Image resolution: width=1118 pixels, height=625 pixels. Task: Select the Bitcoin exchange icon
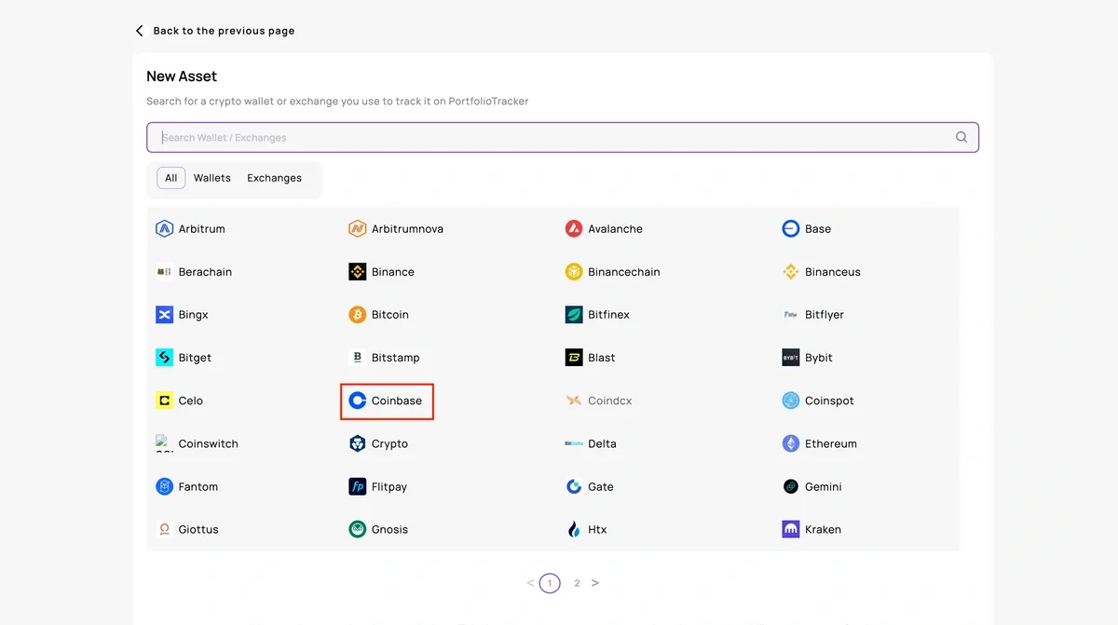pos(357,315)
